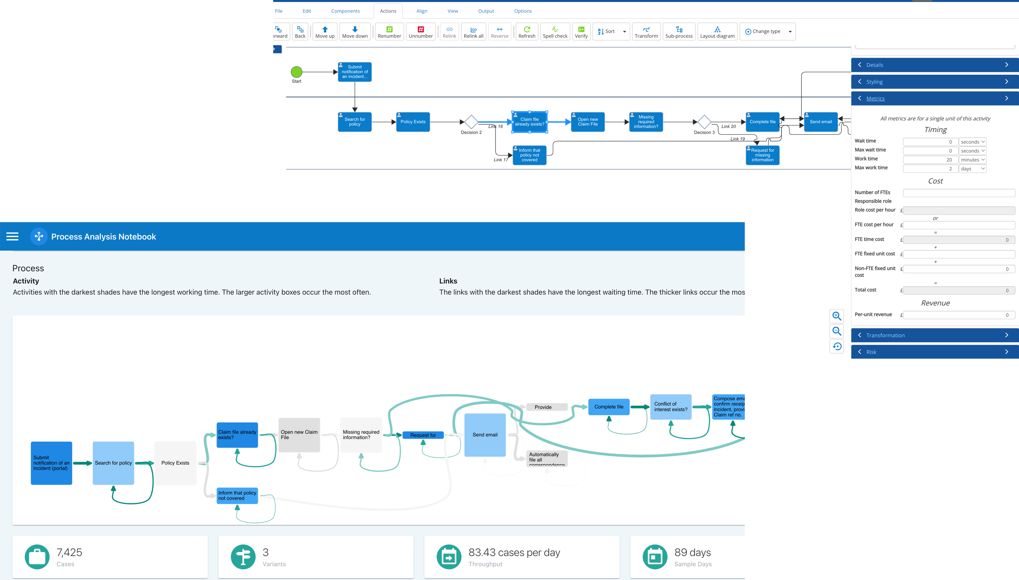Click the zoom out magnifier icon

pos(837,331)
